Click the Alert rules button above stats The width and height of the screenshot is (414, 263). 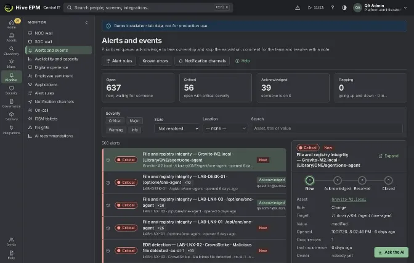tap(119, 61)
